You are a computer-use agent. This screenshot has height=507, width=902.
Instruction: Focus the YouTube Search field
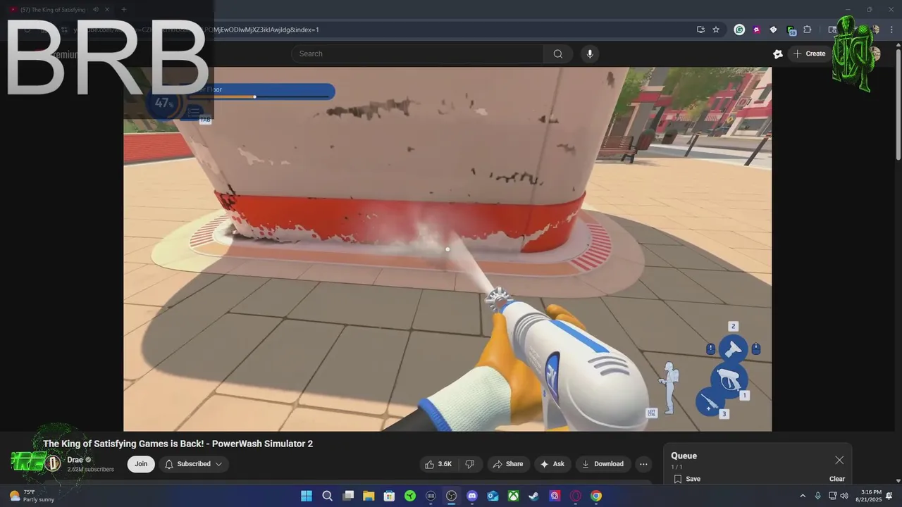(417, 54)
